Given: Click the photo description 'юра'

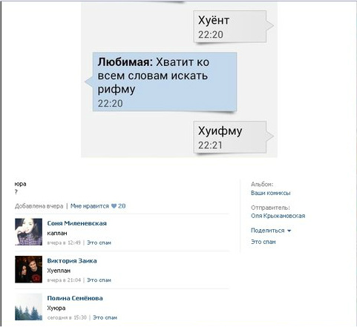Looking at the screenshot, I should click(20, 184).
